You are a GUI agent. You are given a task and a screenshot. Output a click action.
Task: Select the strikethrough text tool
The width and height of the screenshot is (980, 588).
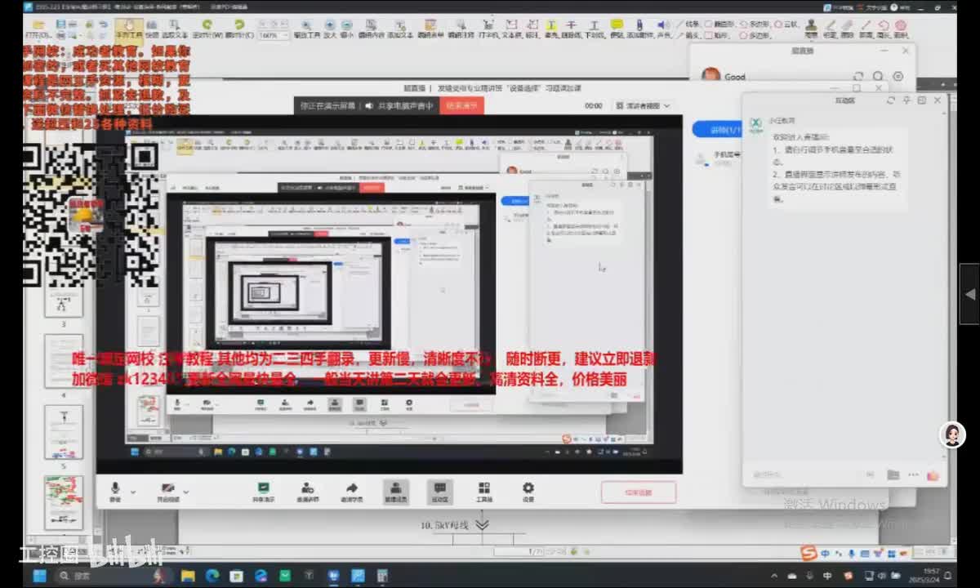pos(572,29)
